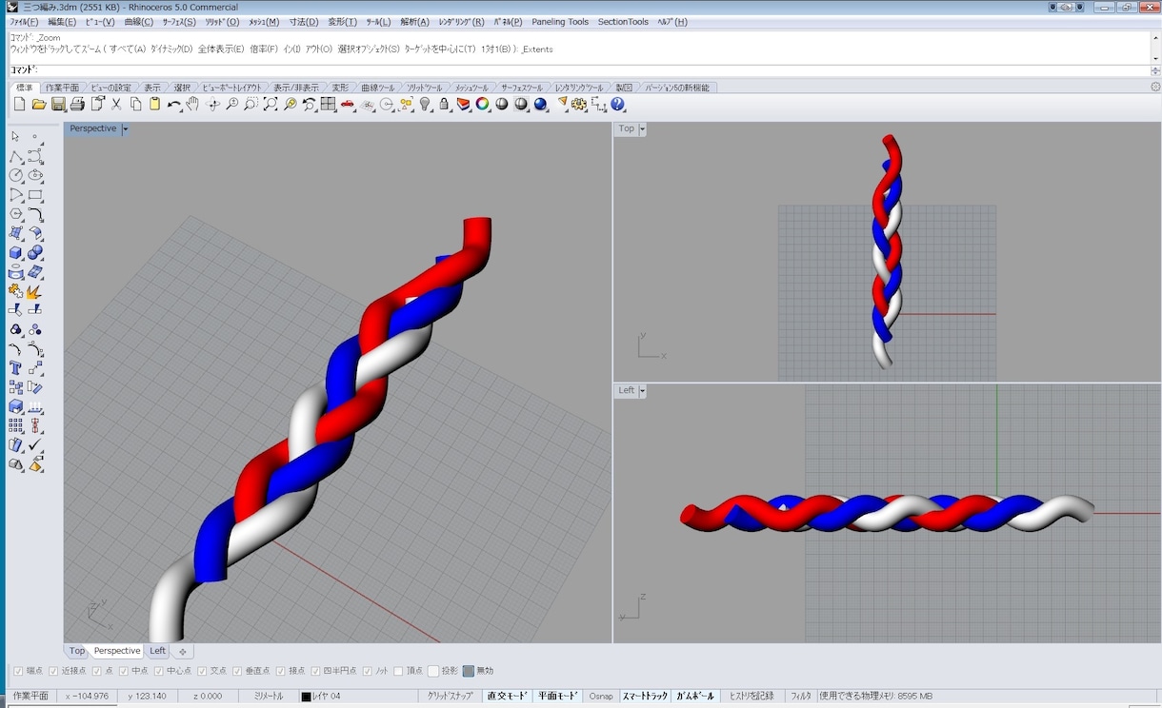Open toolbar settings gear at right edge
This screenshot has height=708, width=1162.
pyautogui.click(x=1155, y=87)
